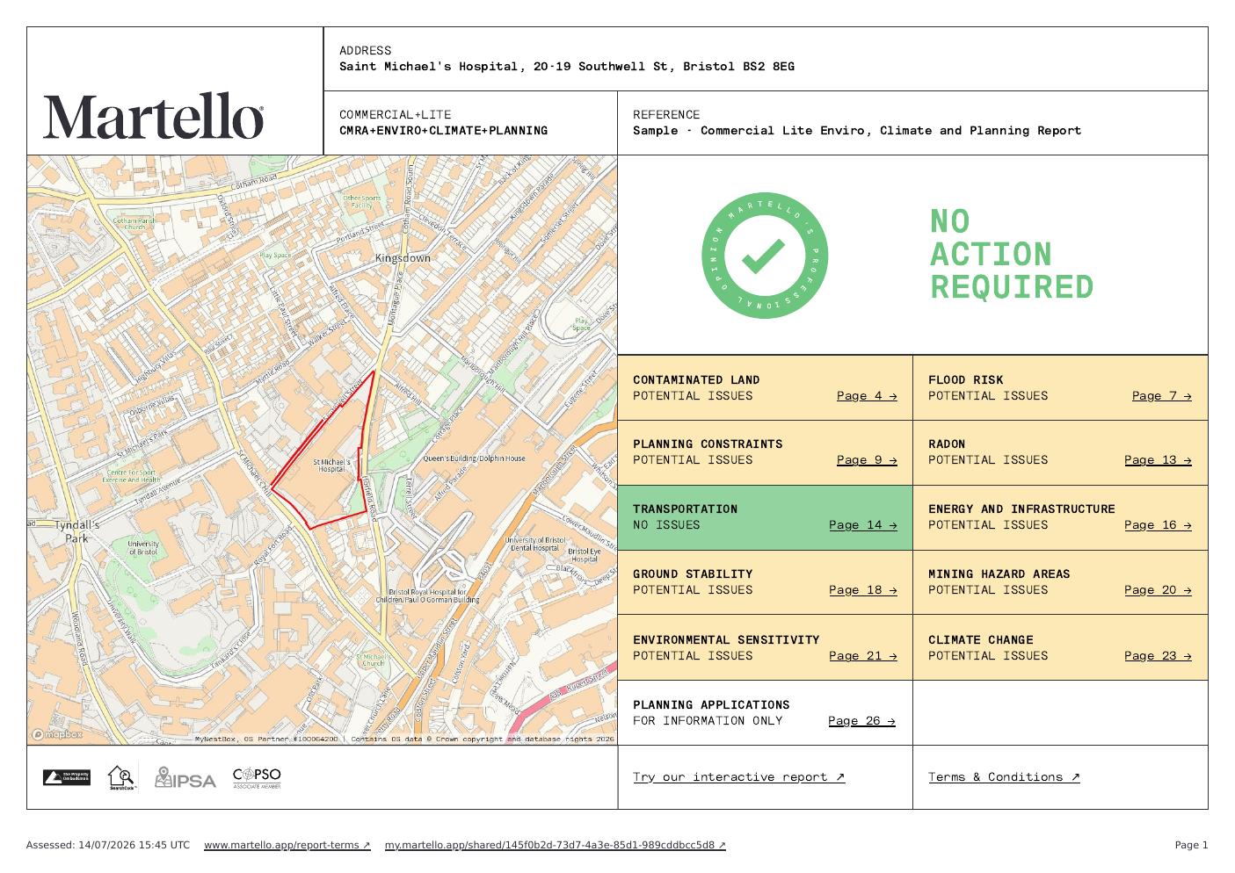Open Transportation Page 14 link
The height and width of the screenshot is (873, 1235).
(x=863, y=525)
